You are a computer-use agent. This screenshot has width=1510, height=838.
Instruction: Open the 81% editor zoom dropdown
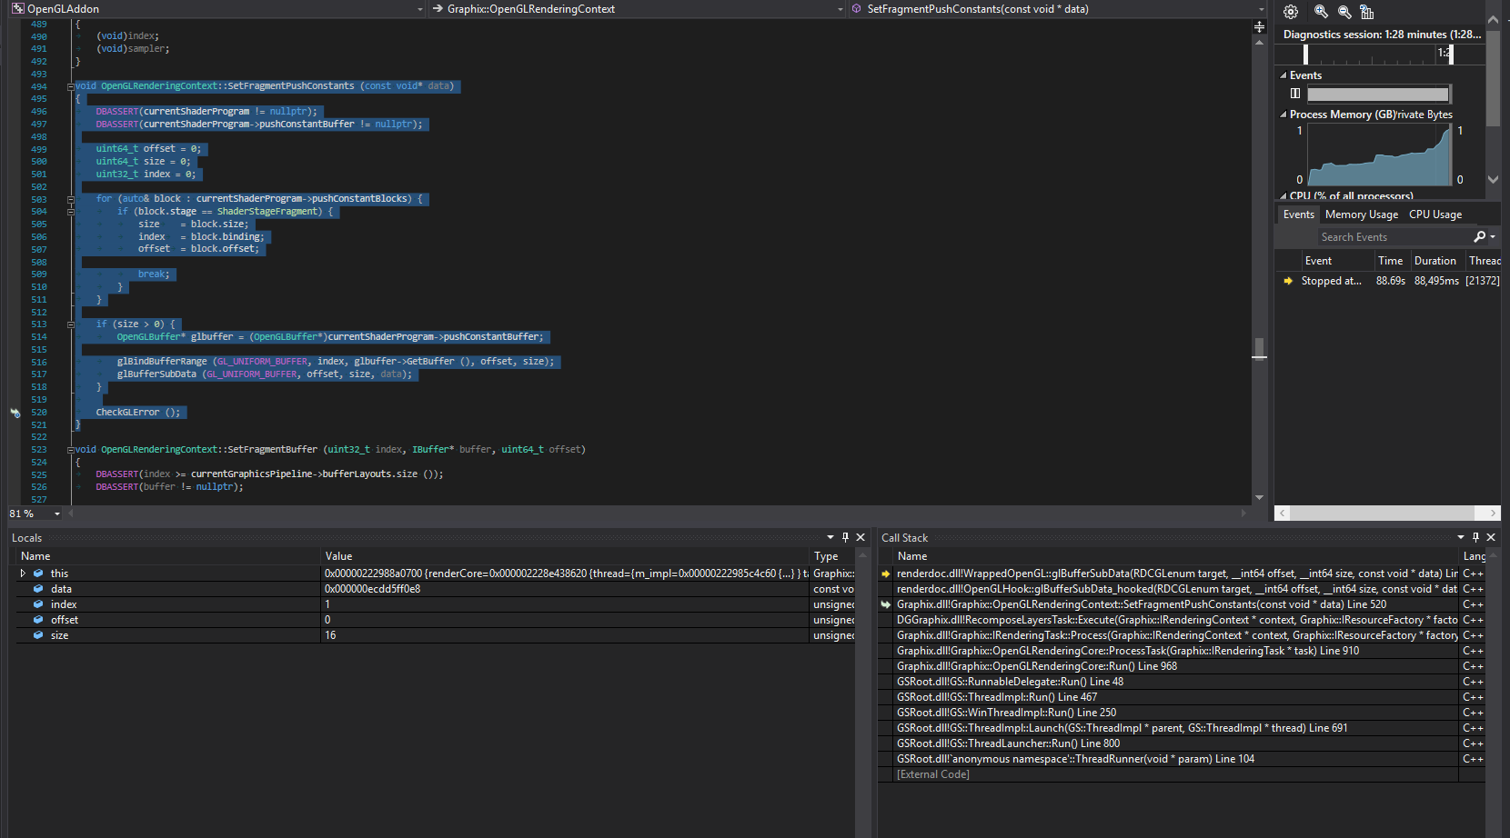point(56,514)
